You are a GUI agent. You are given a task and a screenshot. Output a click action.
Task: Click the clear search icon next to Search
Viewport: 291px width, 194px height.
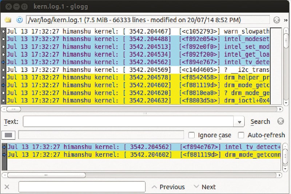pyautogui.click(x=280, y=121)
